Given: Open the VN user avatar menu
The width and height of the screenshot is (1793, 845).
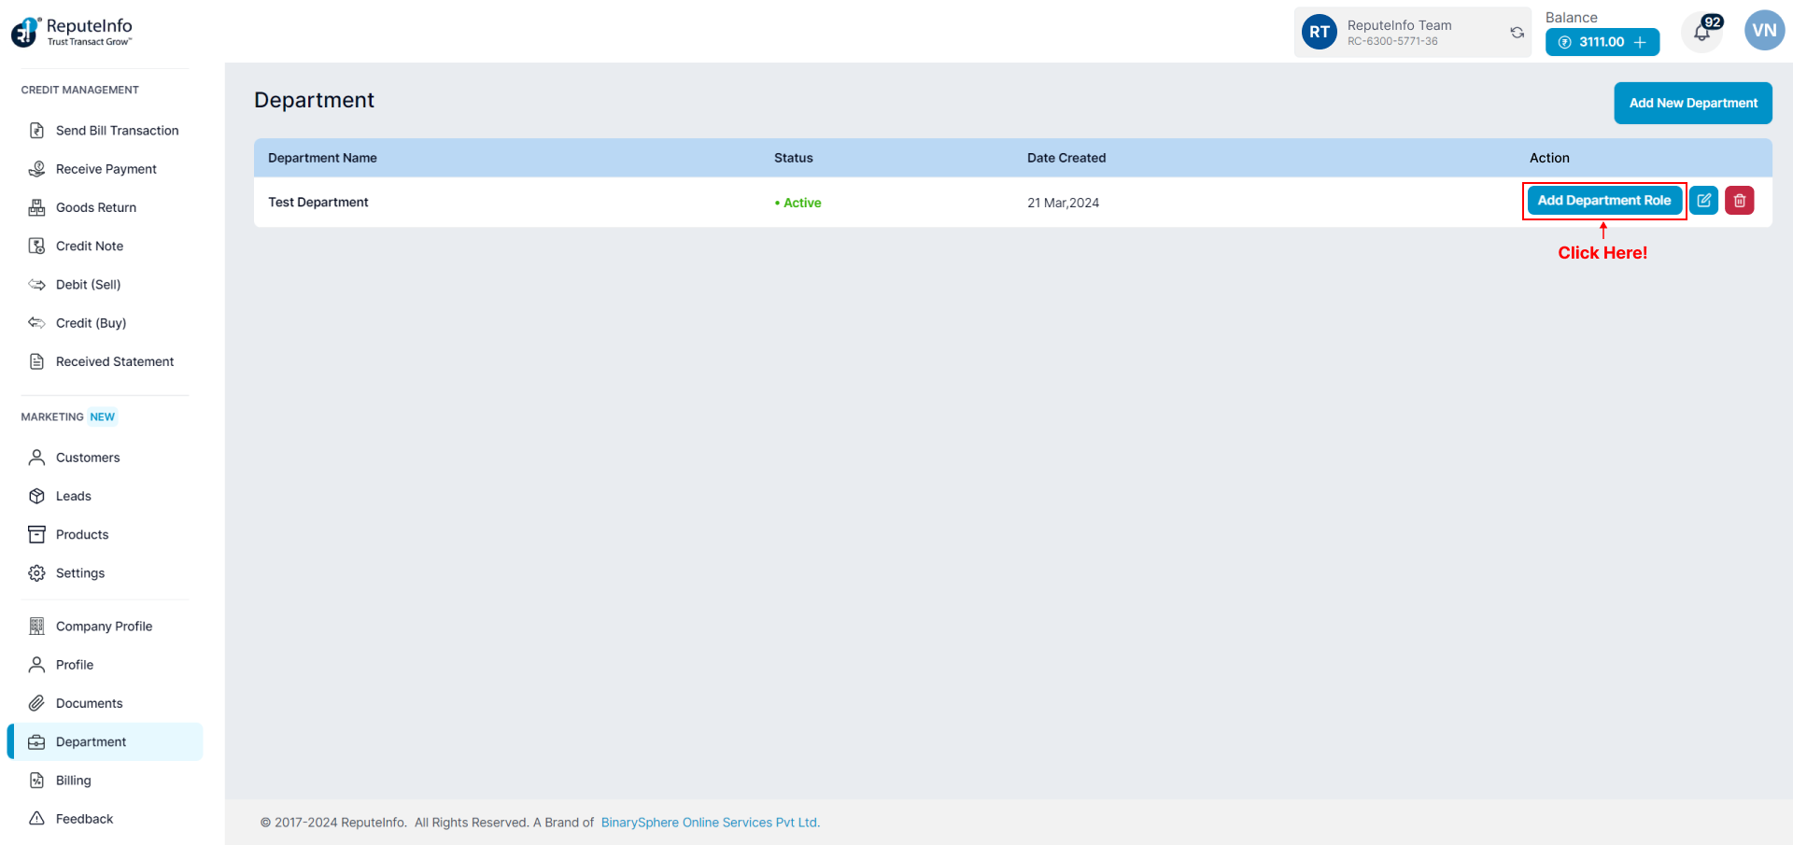Looking at the screenshot, I should (x=1764, y=31).
